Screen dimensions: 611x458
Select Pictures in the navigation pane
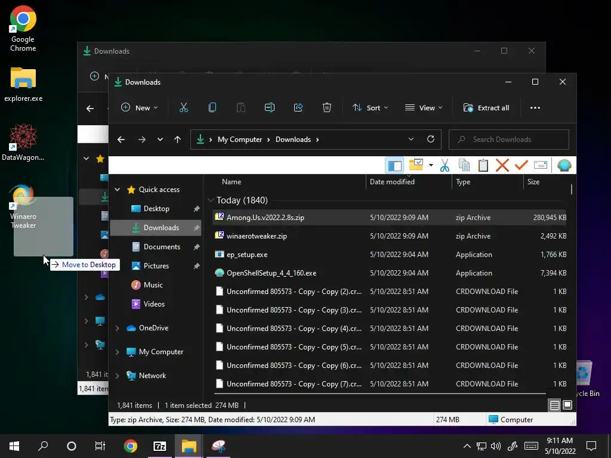pos(156,265)
